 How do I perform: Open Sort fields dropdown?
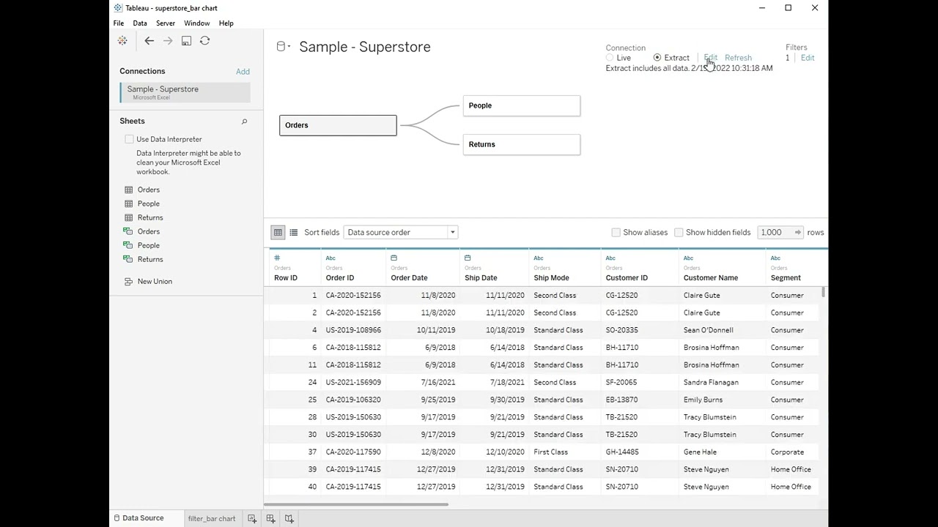[x=400, y=232]
